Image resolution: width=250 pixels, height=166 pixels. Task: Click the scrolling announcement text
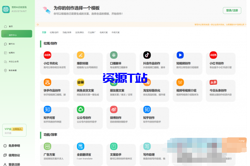pos(220,24)
